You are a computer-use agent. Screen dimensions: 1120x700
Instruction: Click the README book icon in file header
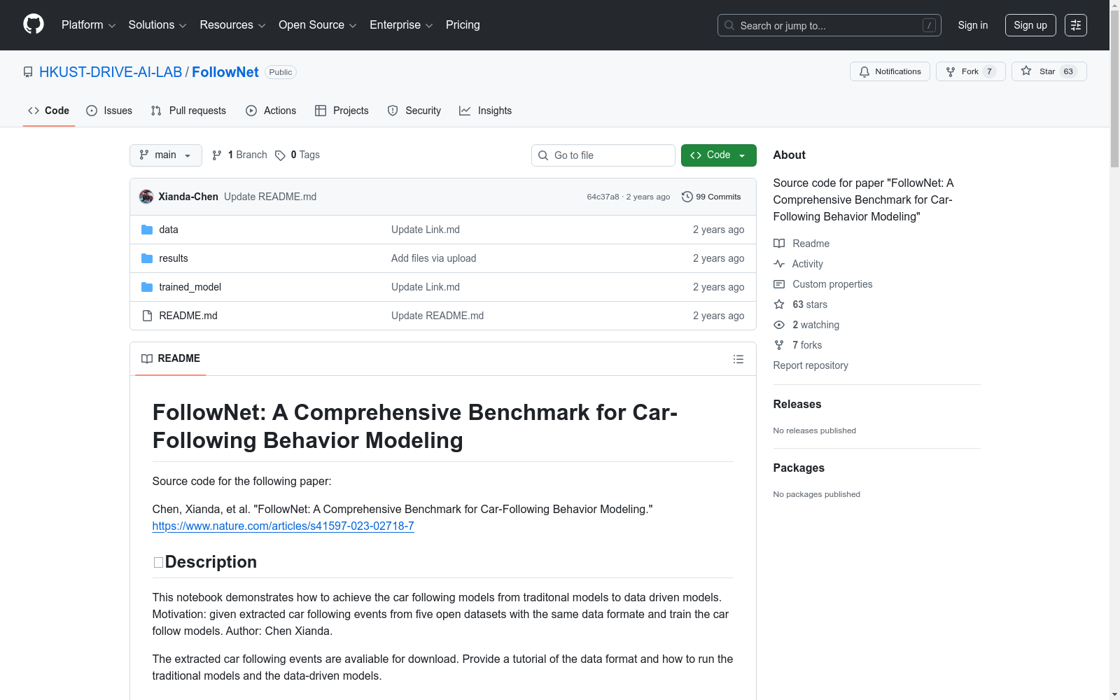click(x=147, y=358)
